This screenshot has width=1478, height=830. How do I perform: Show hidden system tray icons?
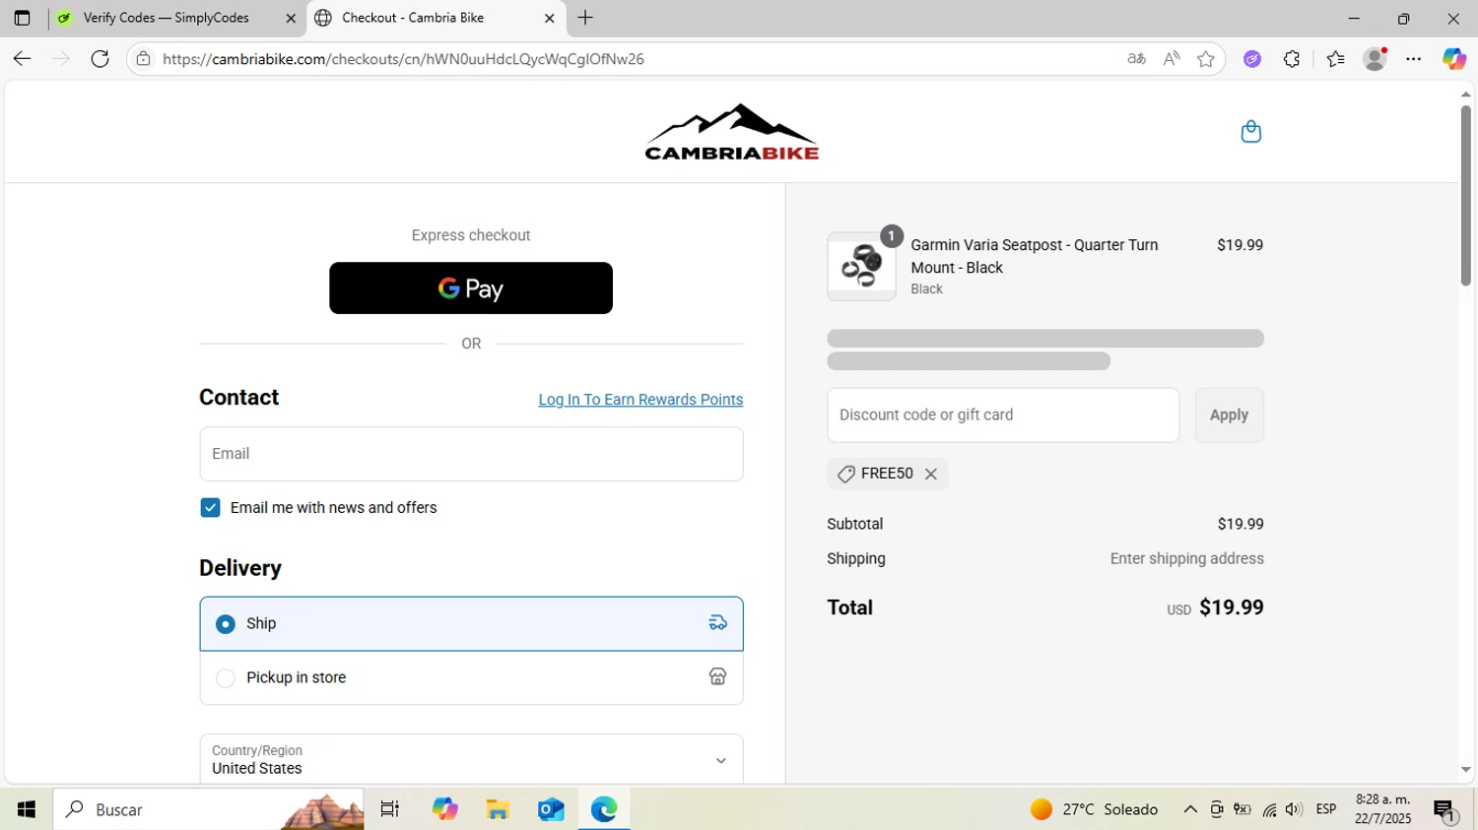[1190, 809]
